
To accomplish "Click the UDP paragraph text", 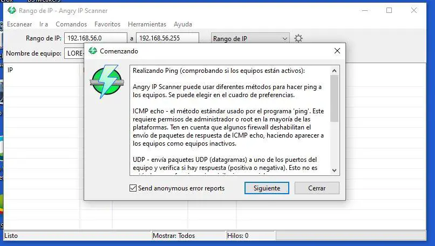I will (225, 163).
